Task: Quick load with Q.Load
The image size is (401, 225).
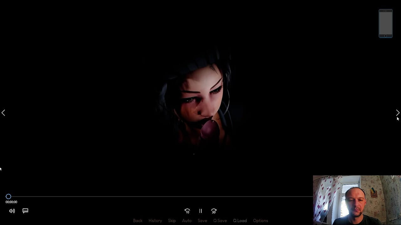Action: pos(240,221)
